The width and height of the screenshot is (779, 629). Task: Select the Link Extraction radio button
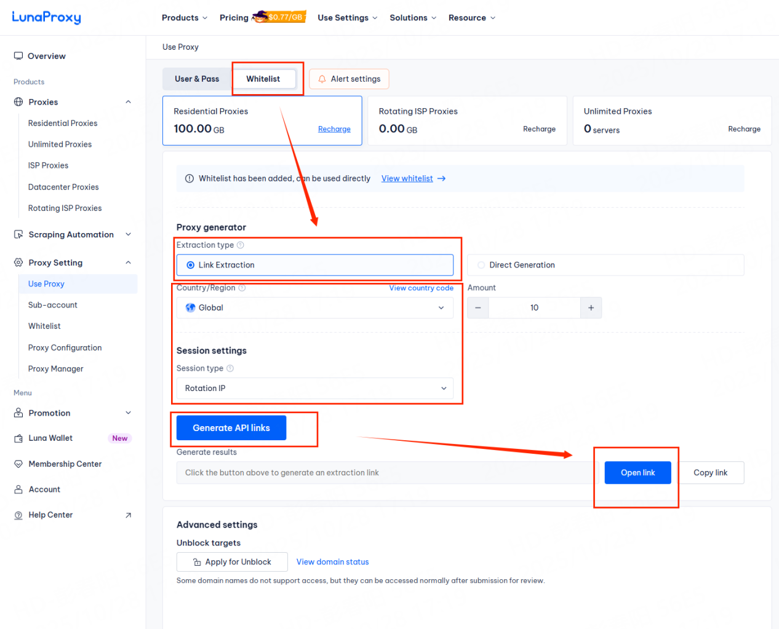click(x=190, y=264)
